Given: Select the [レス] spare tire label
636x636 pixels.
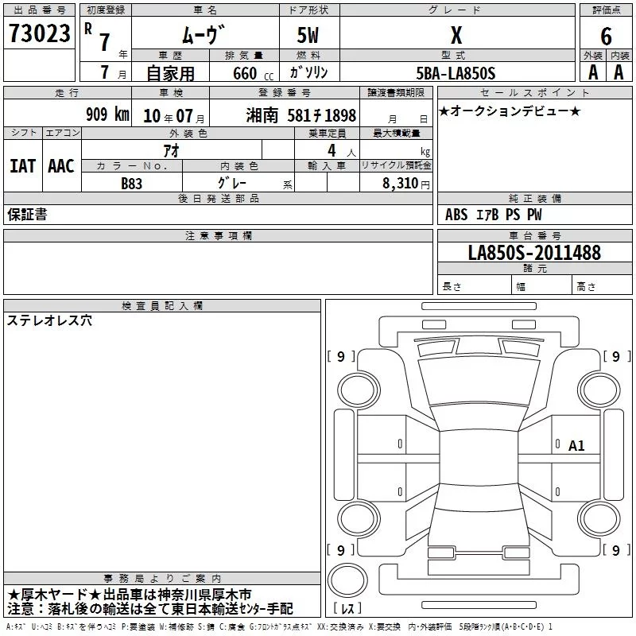Looking at the screenshot, I should click(347, 607).
